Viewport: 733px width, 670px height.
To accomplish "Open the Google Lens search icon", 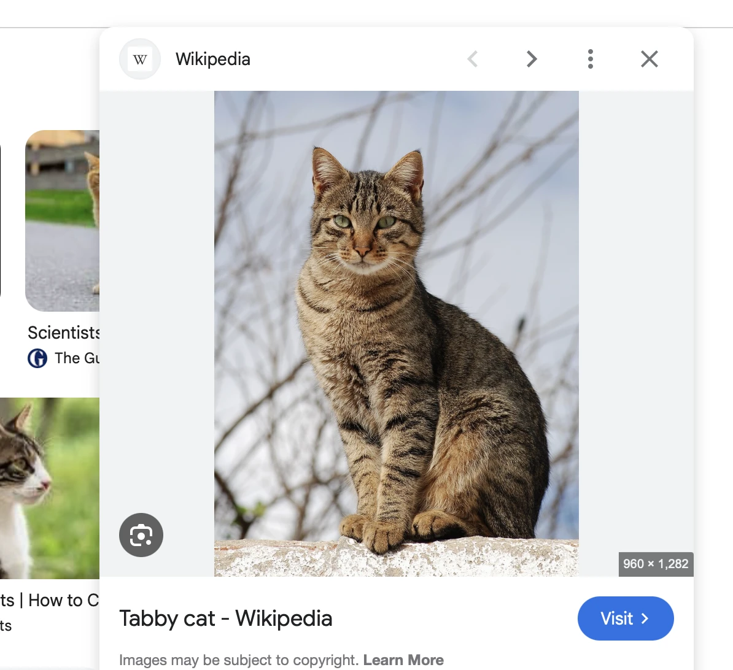I will click(141, 534).
